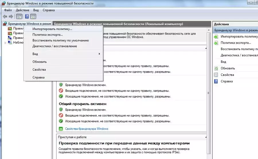
Task: Click Вид in the Actions pane
Action: (223, 62)
